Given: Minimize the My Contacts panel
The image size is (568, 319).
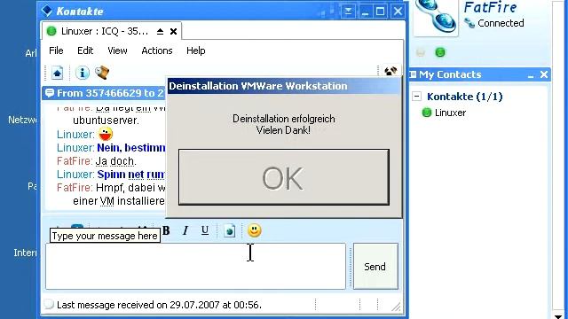Looking at the screenshot, I should (x=531, y=75).
